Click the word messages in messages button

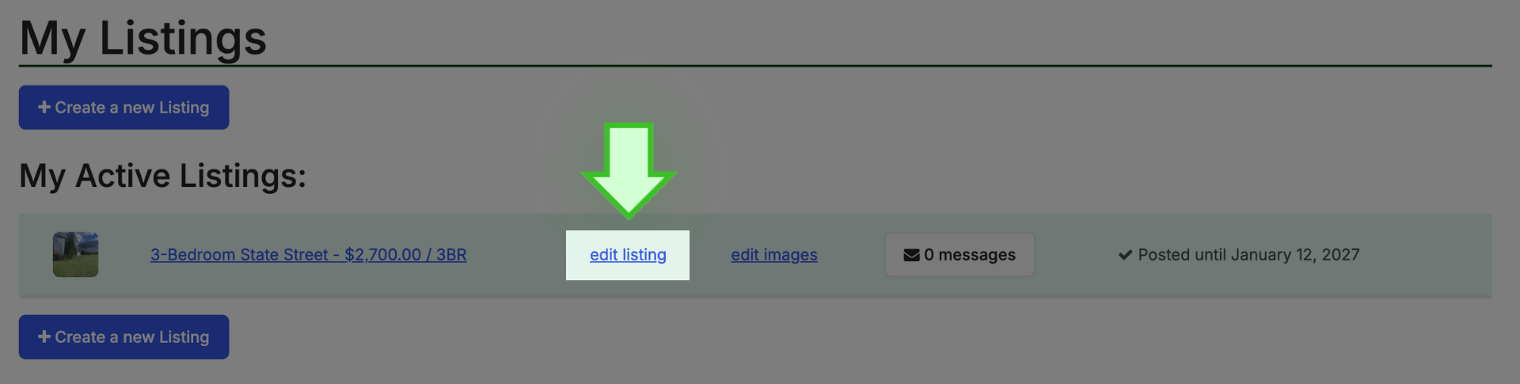[x=977, y=255]
